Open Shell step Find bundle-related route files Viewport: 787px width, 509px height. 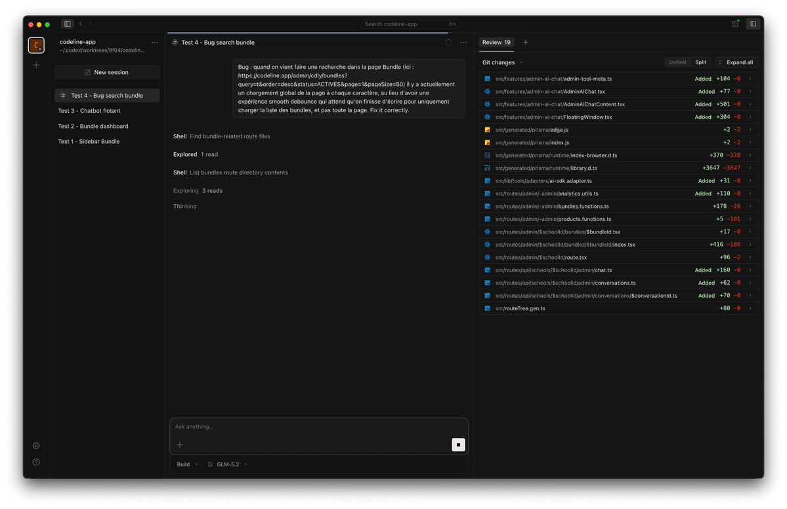pos(221,136)
